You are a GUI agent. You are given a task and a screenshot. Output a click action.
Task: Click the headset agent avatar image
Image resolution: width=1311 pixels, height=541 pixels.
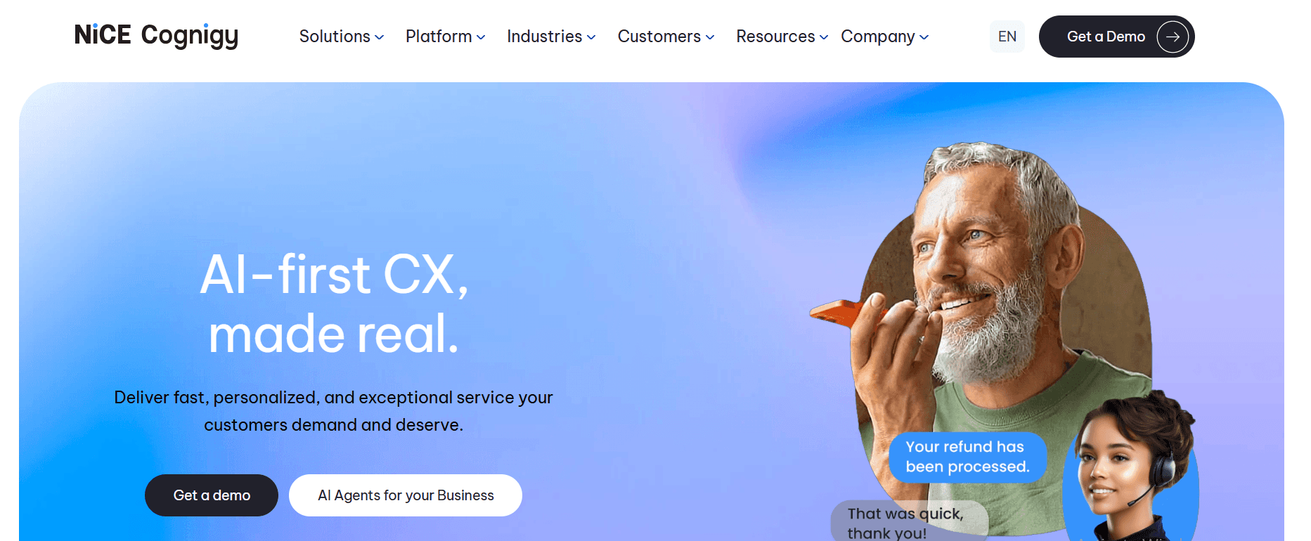tap(1131, 467)
